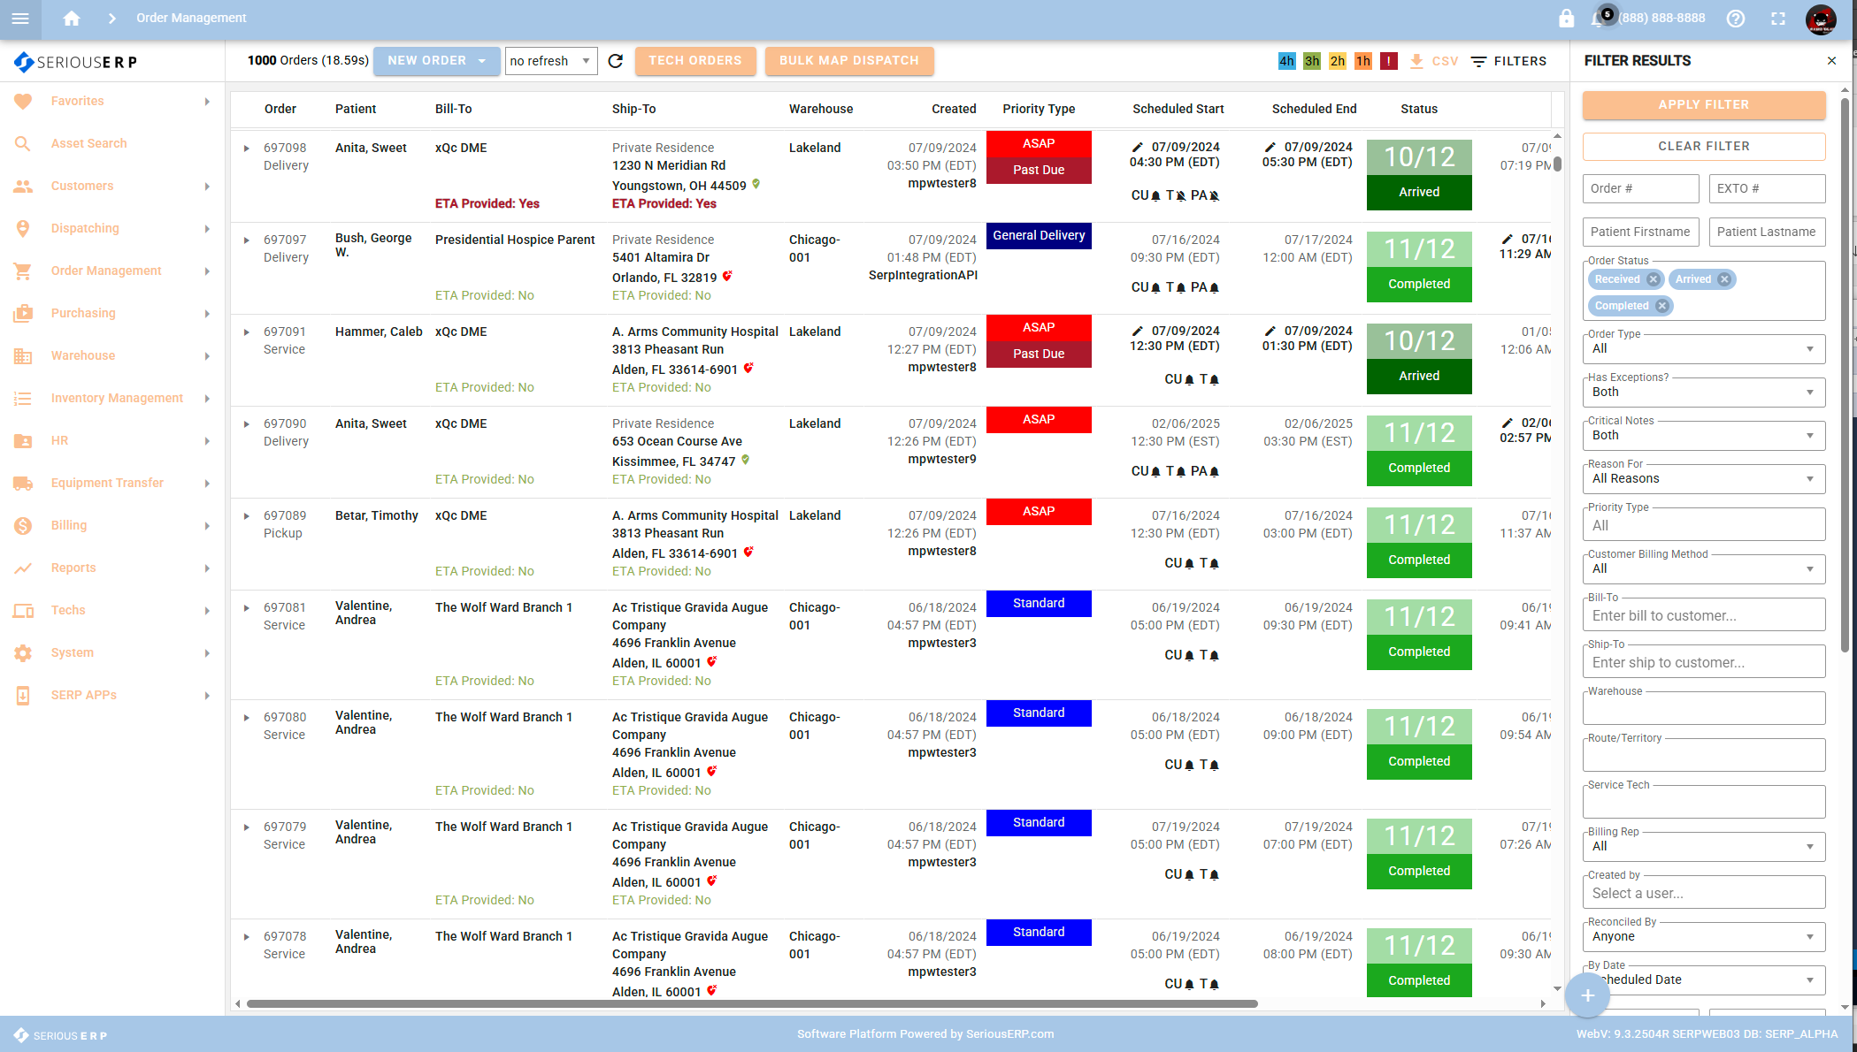
Task: Open notifications bell icon
Action: coord(1597,19)
